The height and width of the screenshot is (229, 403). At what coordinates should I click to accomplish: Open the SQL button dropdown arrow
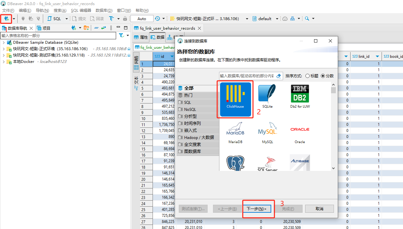[67, 19]
